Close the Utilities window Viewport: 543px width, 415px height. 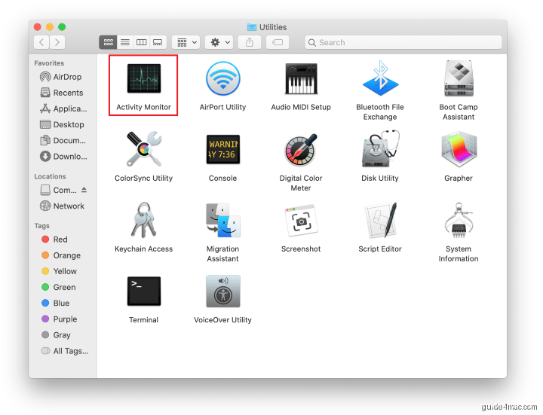point(38,27)
